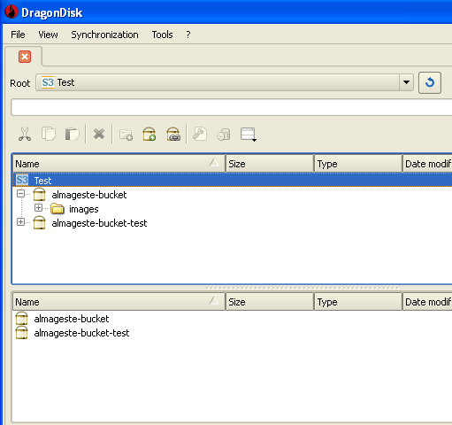Open the View menu
The height and width of the screenshot is (425, 452).
(x=48, y=35)
